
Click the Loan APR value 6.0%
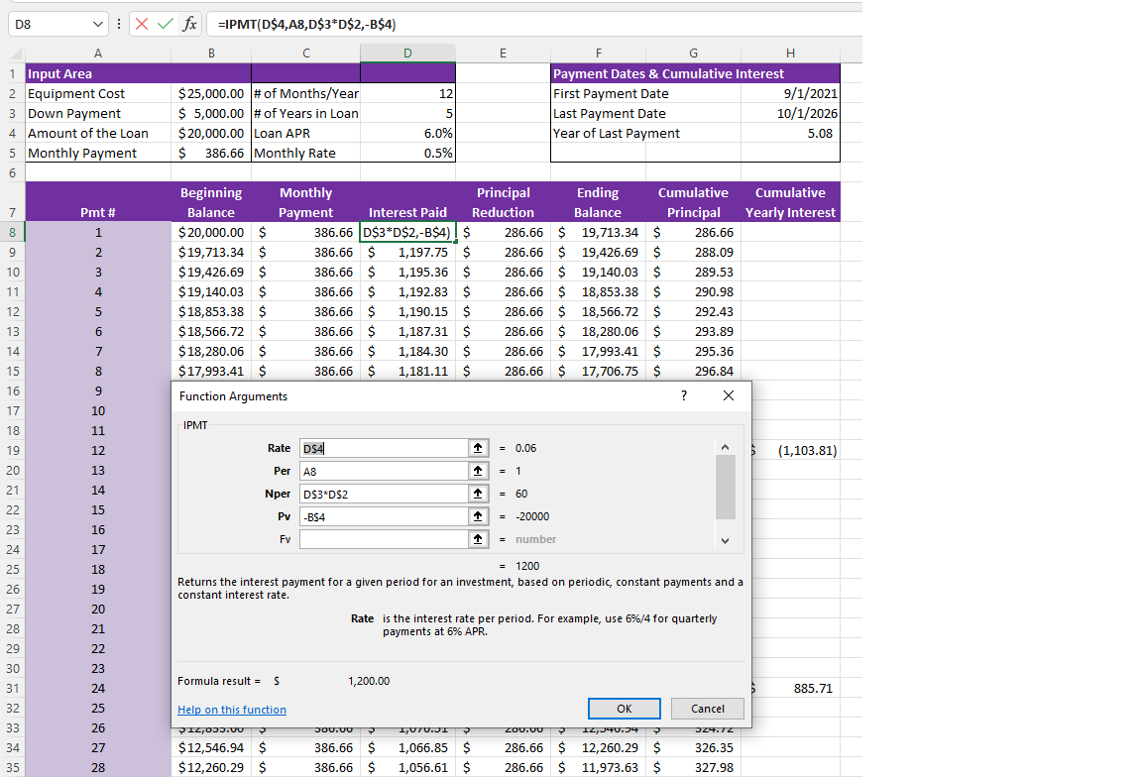point(407,133)
